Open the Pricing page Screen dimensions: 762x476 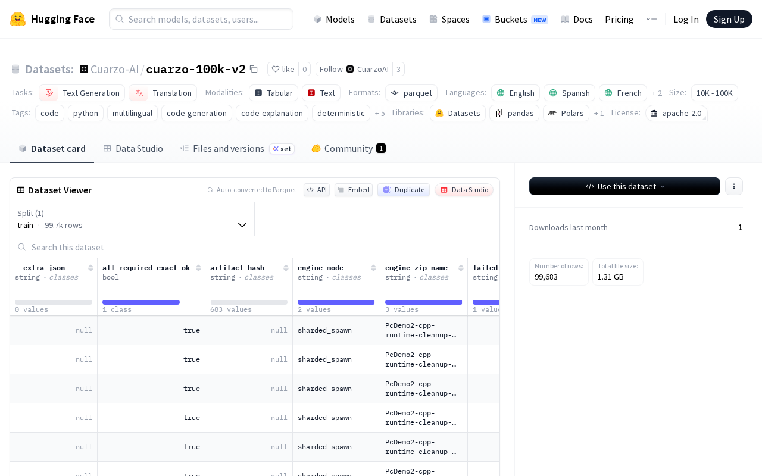point(619,19)
